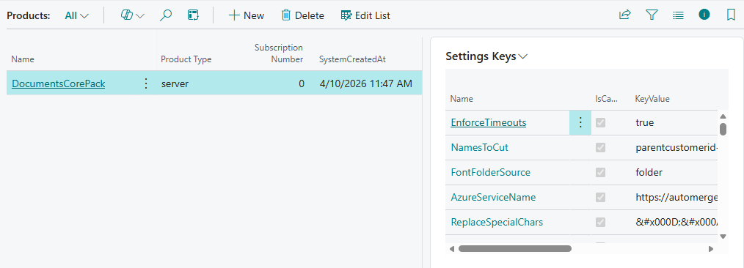Click the Settings Keys Name column header
This screenshot has height=268, width=744.
pyautogui.click(x=462, y=99)
